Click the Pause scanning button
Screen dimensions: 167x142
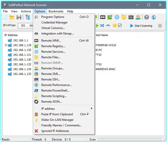160,26
